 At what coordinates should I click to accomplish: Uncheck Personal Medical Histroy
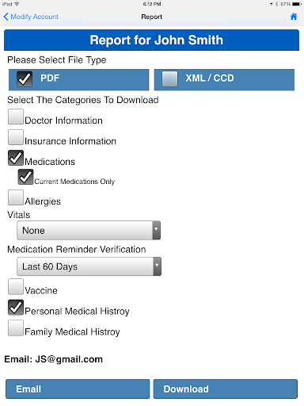coord(16,307)
